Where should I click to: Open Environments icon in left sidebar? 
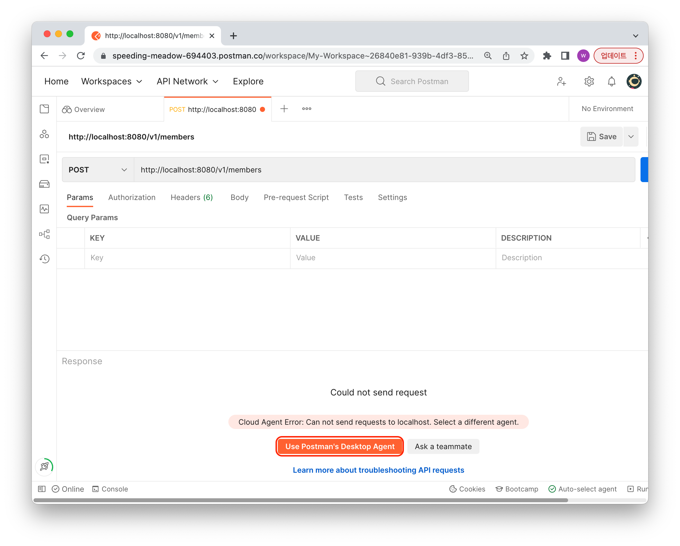44,159
